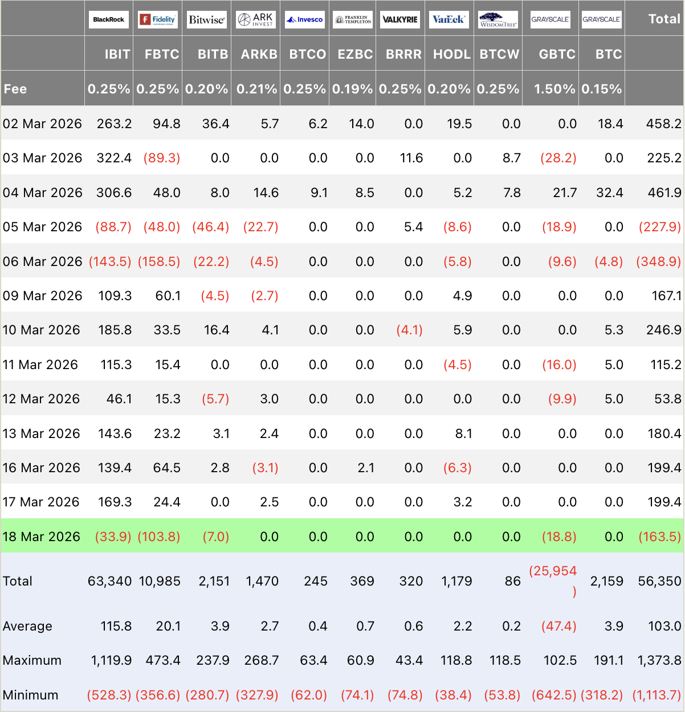Click the GBTC ticker column header
Image resolution: width=685 pixels, height=712 pixels.
[x=557, y=54]
